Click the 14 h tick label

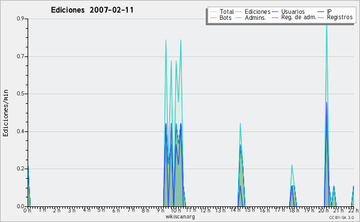click(235, 210)
